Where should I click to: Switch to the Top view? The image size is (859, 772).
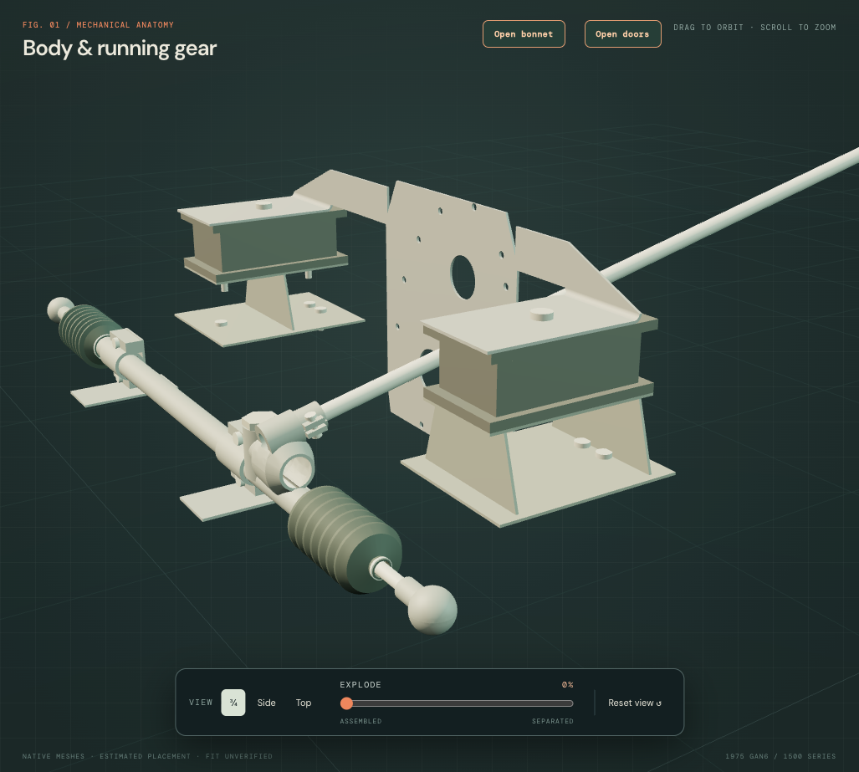pyautogui.click(x=304, y=703)
